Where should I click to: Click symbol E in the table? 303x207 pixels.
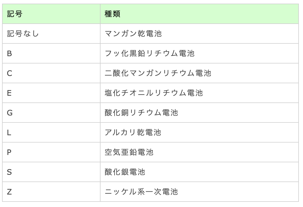[9, 93]
